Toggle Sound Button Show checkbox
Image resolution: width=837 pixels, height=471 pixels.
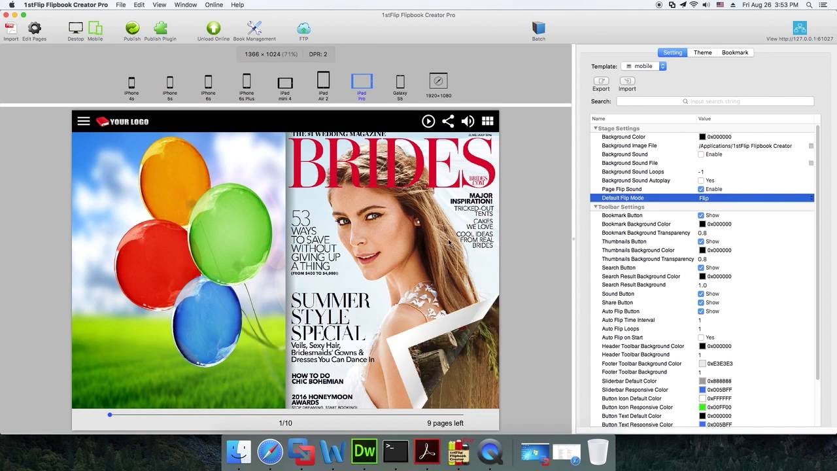click(701, 294)
